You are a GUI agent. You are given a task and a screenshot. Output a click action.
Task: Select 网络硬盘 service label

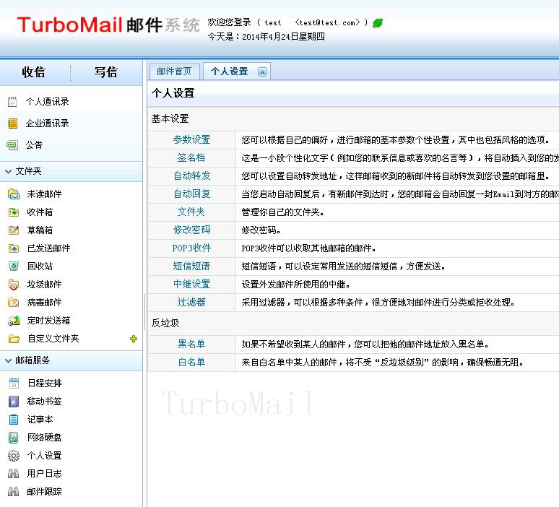[45, 438]
